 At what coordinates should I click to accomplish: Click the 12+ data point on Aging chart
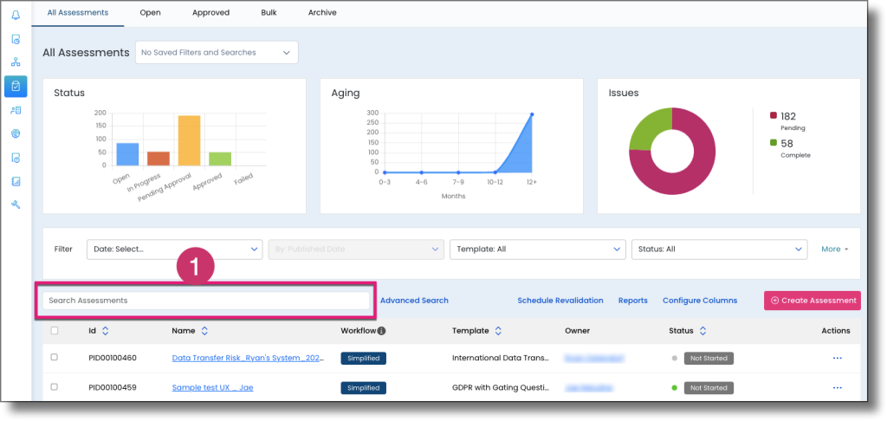(532, 114)
